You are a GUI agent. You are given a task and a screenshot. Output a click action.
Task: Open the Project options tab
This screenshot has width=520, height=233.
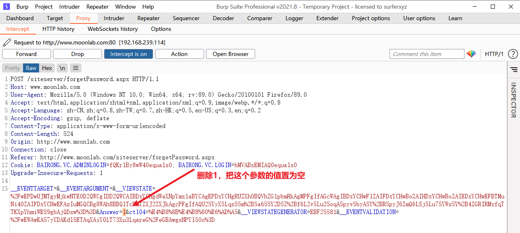(371, 18)
